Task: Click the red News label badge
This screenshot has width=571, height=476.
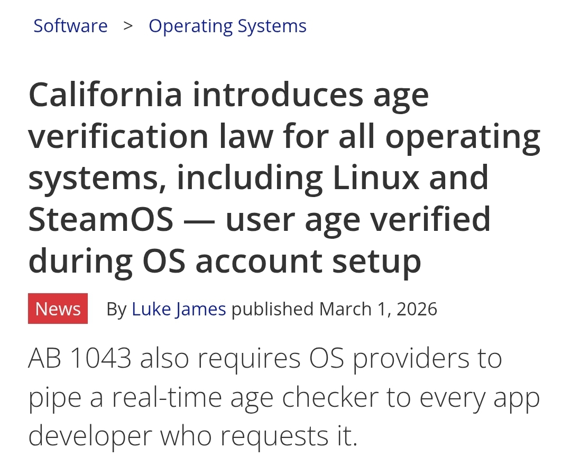Action: [x=58, y=309]
